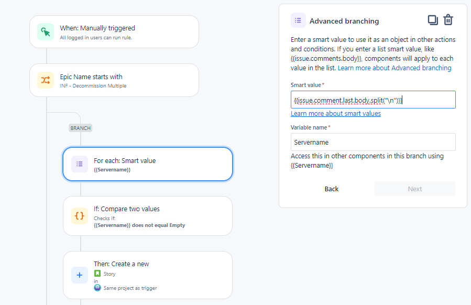
Task: Select the If: Compare two values step
Action: click(148, 215)
